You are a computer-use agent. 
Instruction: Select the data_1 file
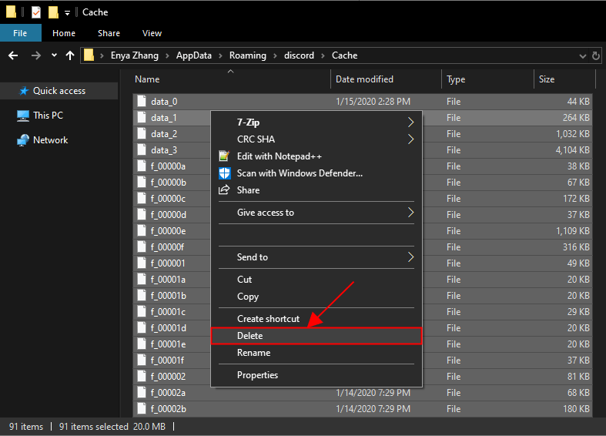coord(164,118)
